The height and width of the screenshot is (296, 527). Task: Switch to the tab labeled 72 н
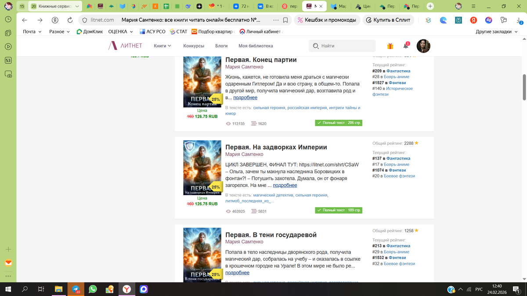point(241,7)
